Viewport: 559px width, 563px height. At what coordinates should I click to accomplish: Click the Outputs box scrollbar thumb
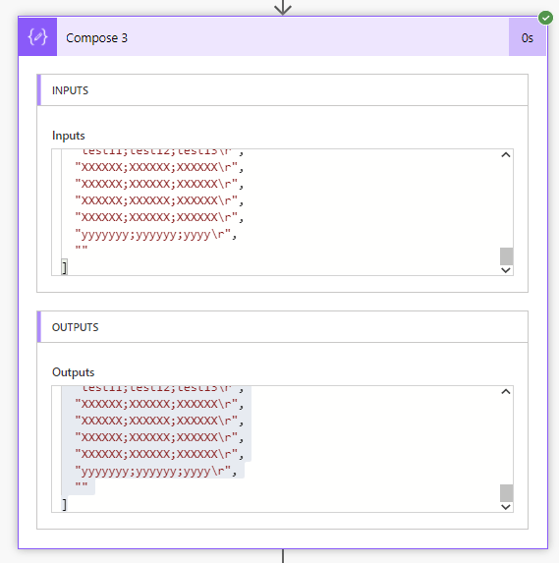point(506,493)
